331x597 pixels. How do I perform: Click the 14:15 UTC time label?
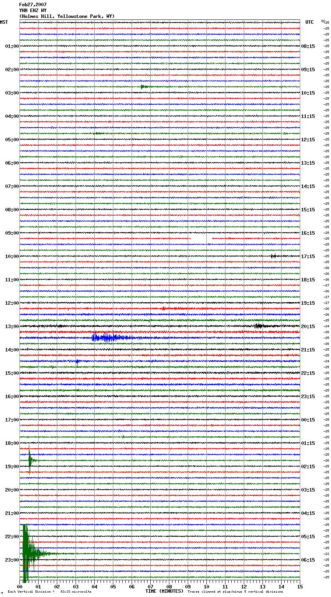pos(308,186)
